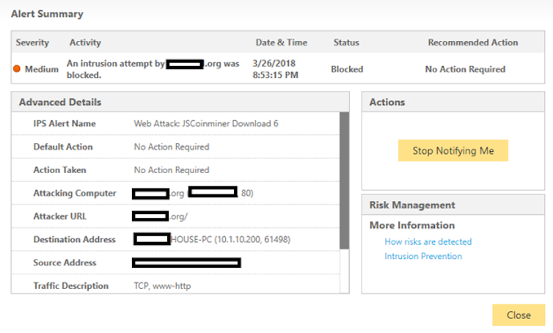
Task: Select the Attacking Computer row
Action: pyautogui.click(x=176, y=194)
